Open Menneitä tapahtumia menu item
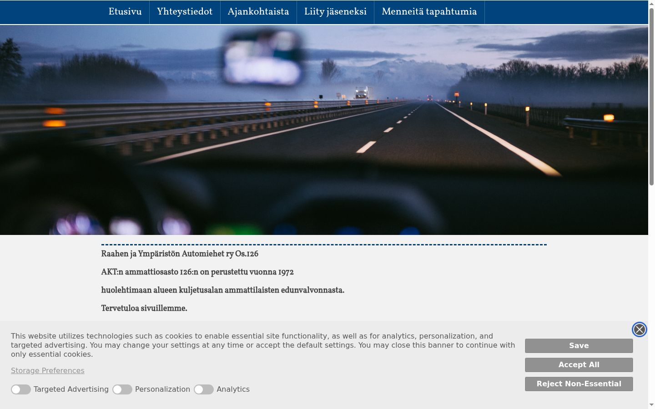Viewport: 655px width, 409px height. point(429,12)
